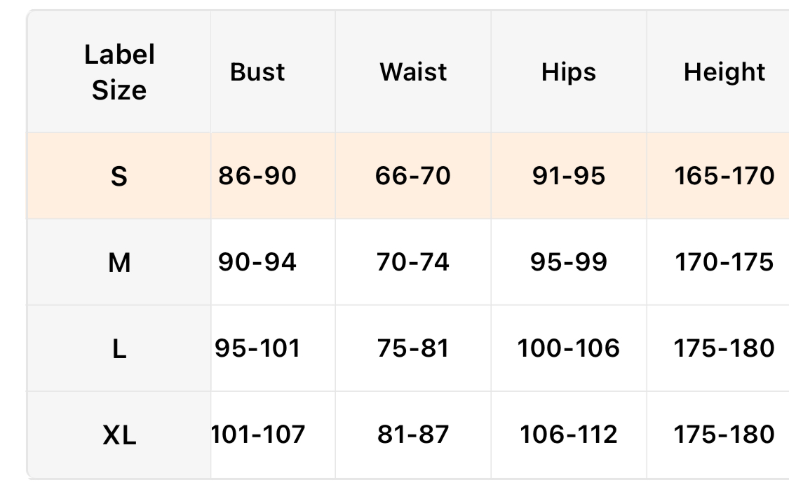Image resolution: width=789 pixels, height=492 pixels.
Task: Click the Bust column header
Action: coord(257,72)
